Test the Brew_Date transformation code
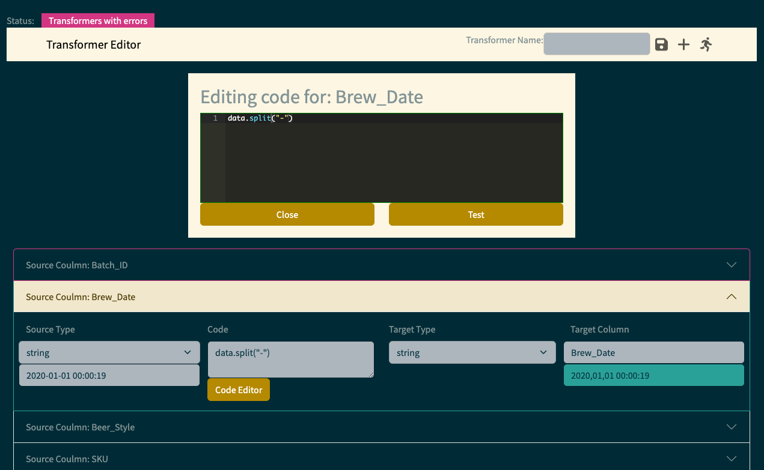Image resolution: width=764 pixels, height=470 pixels. tap(475, 214)
